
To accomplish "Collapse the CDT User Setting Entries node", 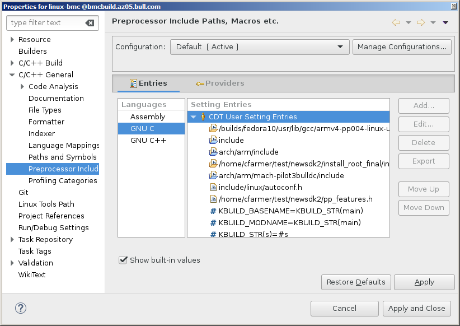I will pyautogui.click(x=194, y=117).
